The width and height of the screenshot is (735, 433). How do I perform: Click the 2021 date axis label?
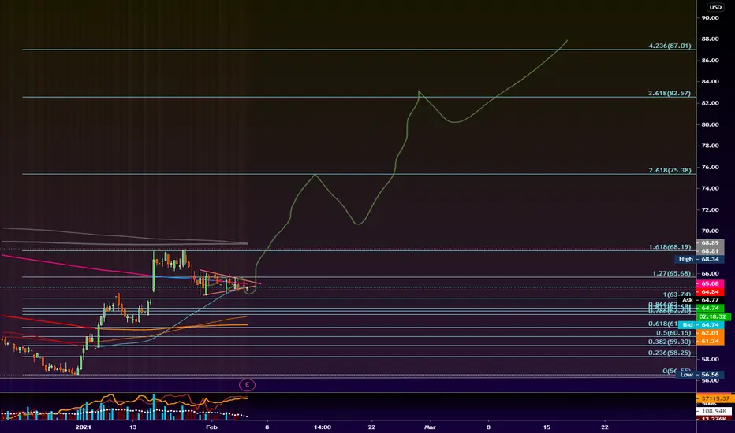tap(84, 427)
